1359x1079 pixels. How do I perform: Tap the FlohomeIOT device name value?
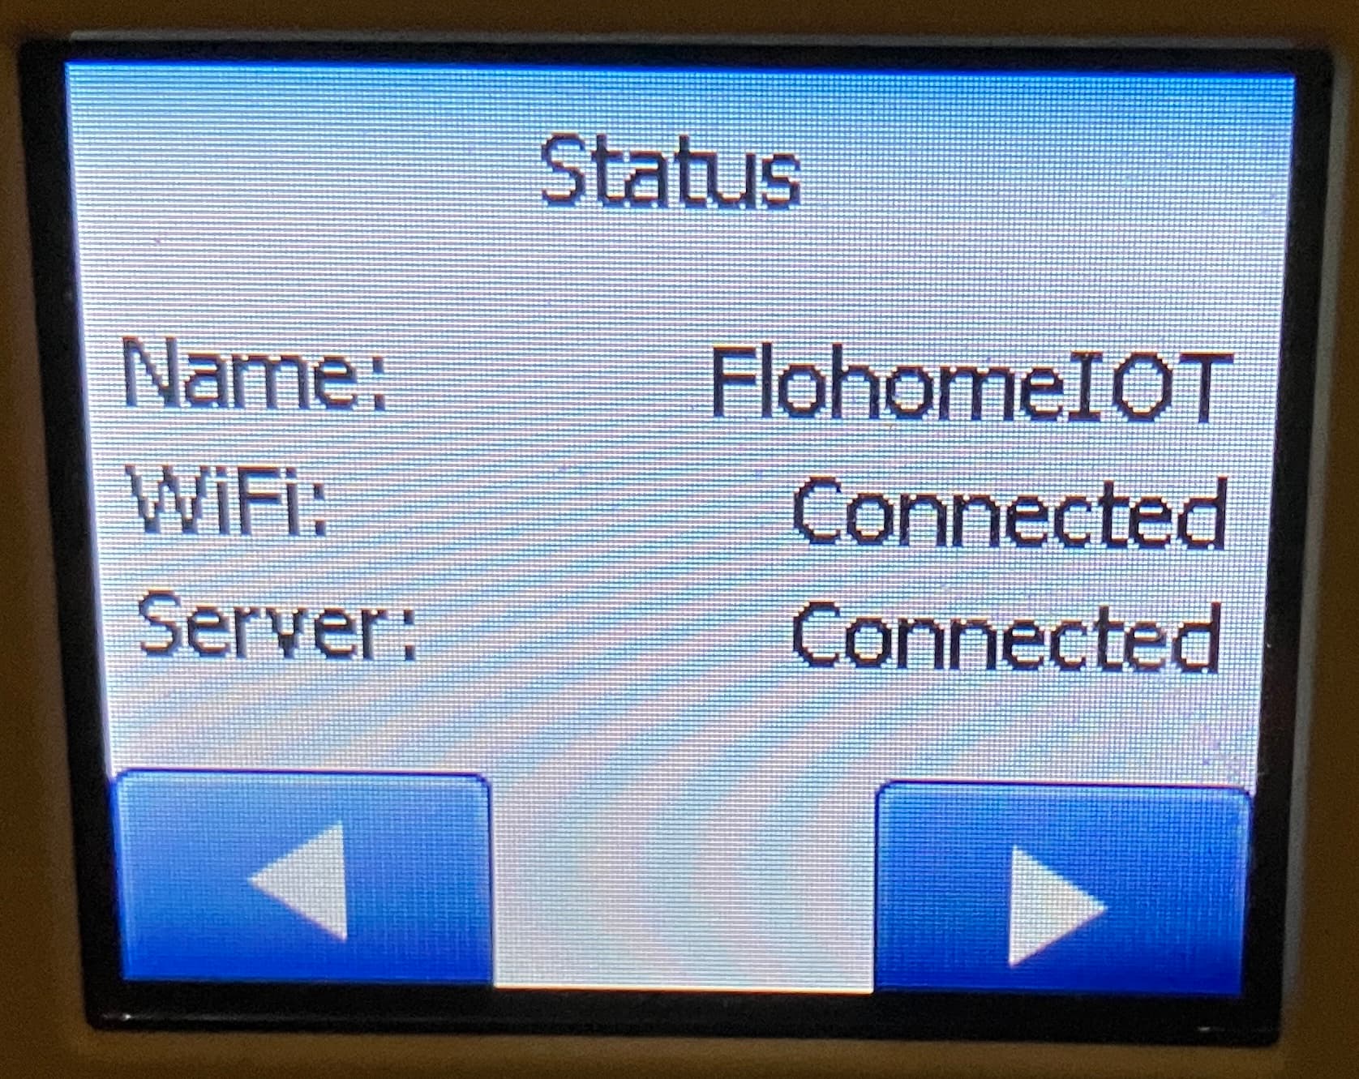pyautogui.click(x=971, y=385)
